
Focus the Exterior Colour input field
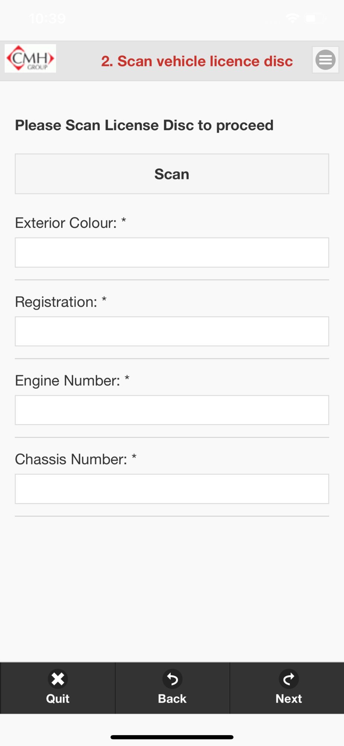click(x=172, y=253)
